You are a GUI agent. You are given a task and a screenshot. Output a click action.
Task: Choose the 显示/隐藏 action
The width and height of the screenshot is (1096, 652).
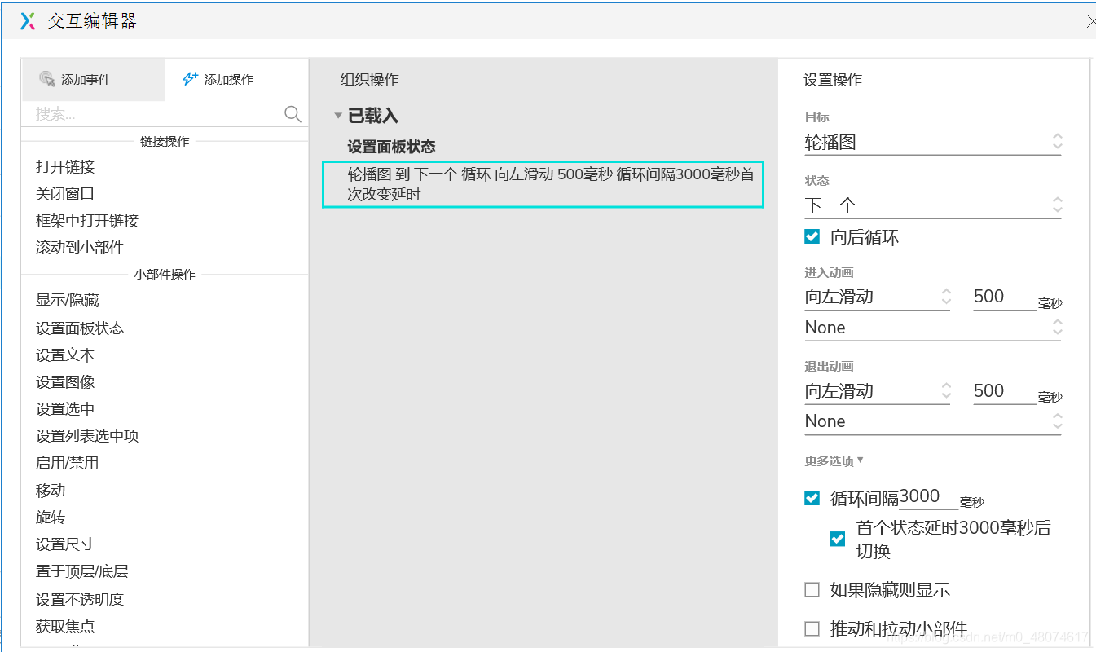pyautogui.click(x=68, y=301)
